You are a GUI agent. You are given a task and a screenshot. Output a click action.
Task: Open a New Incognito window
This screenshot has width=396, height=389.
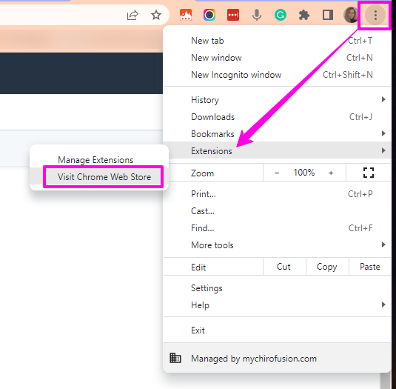click(277, 75)
